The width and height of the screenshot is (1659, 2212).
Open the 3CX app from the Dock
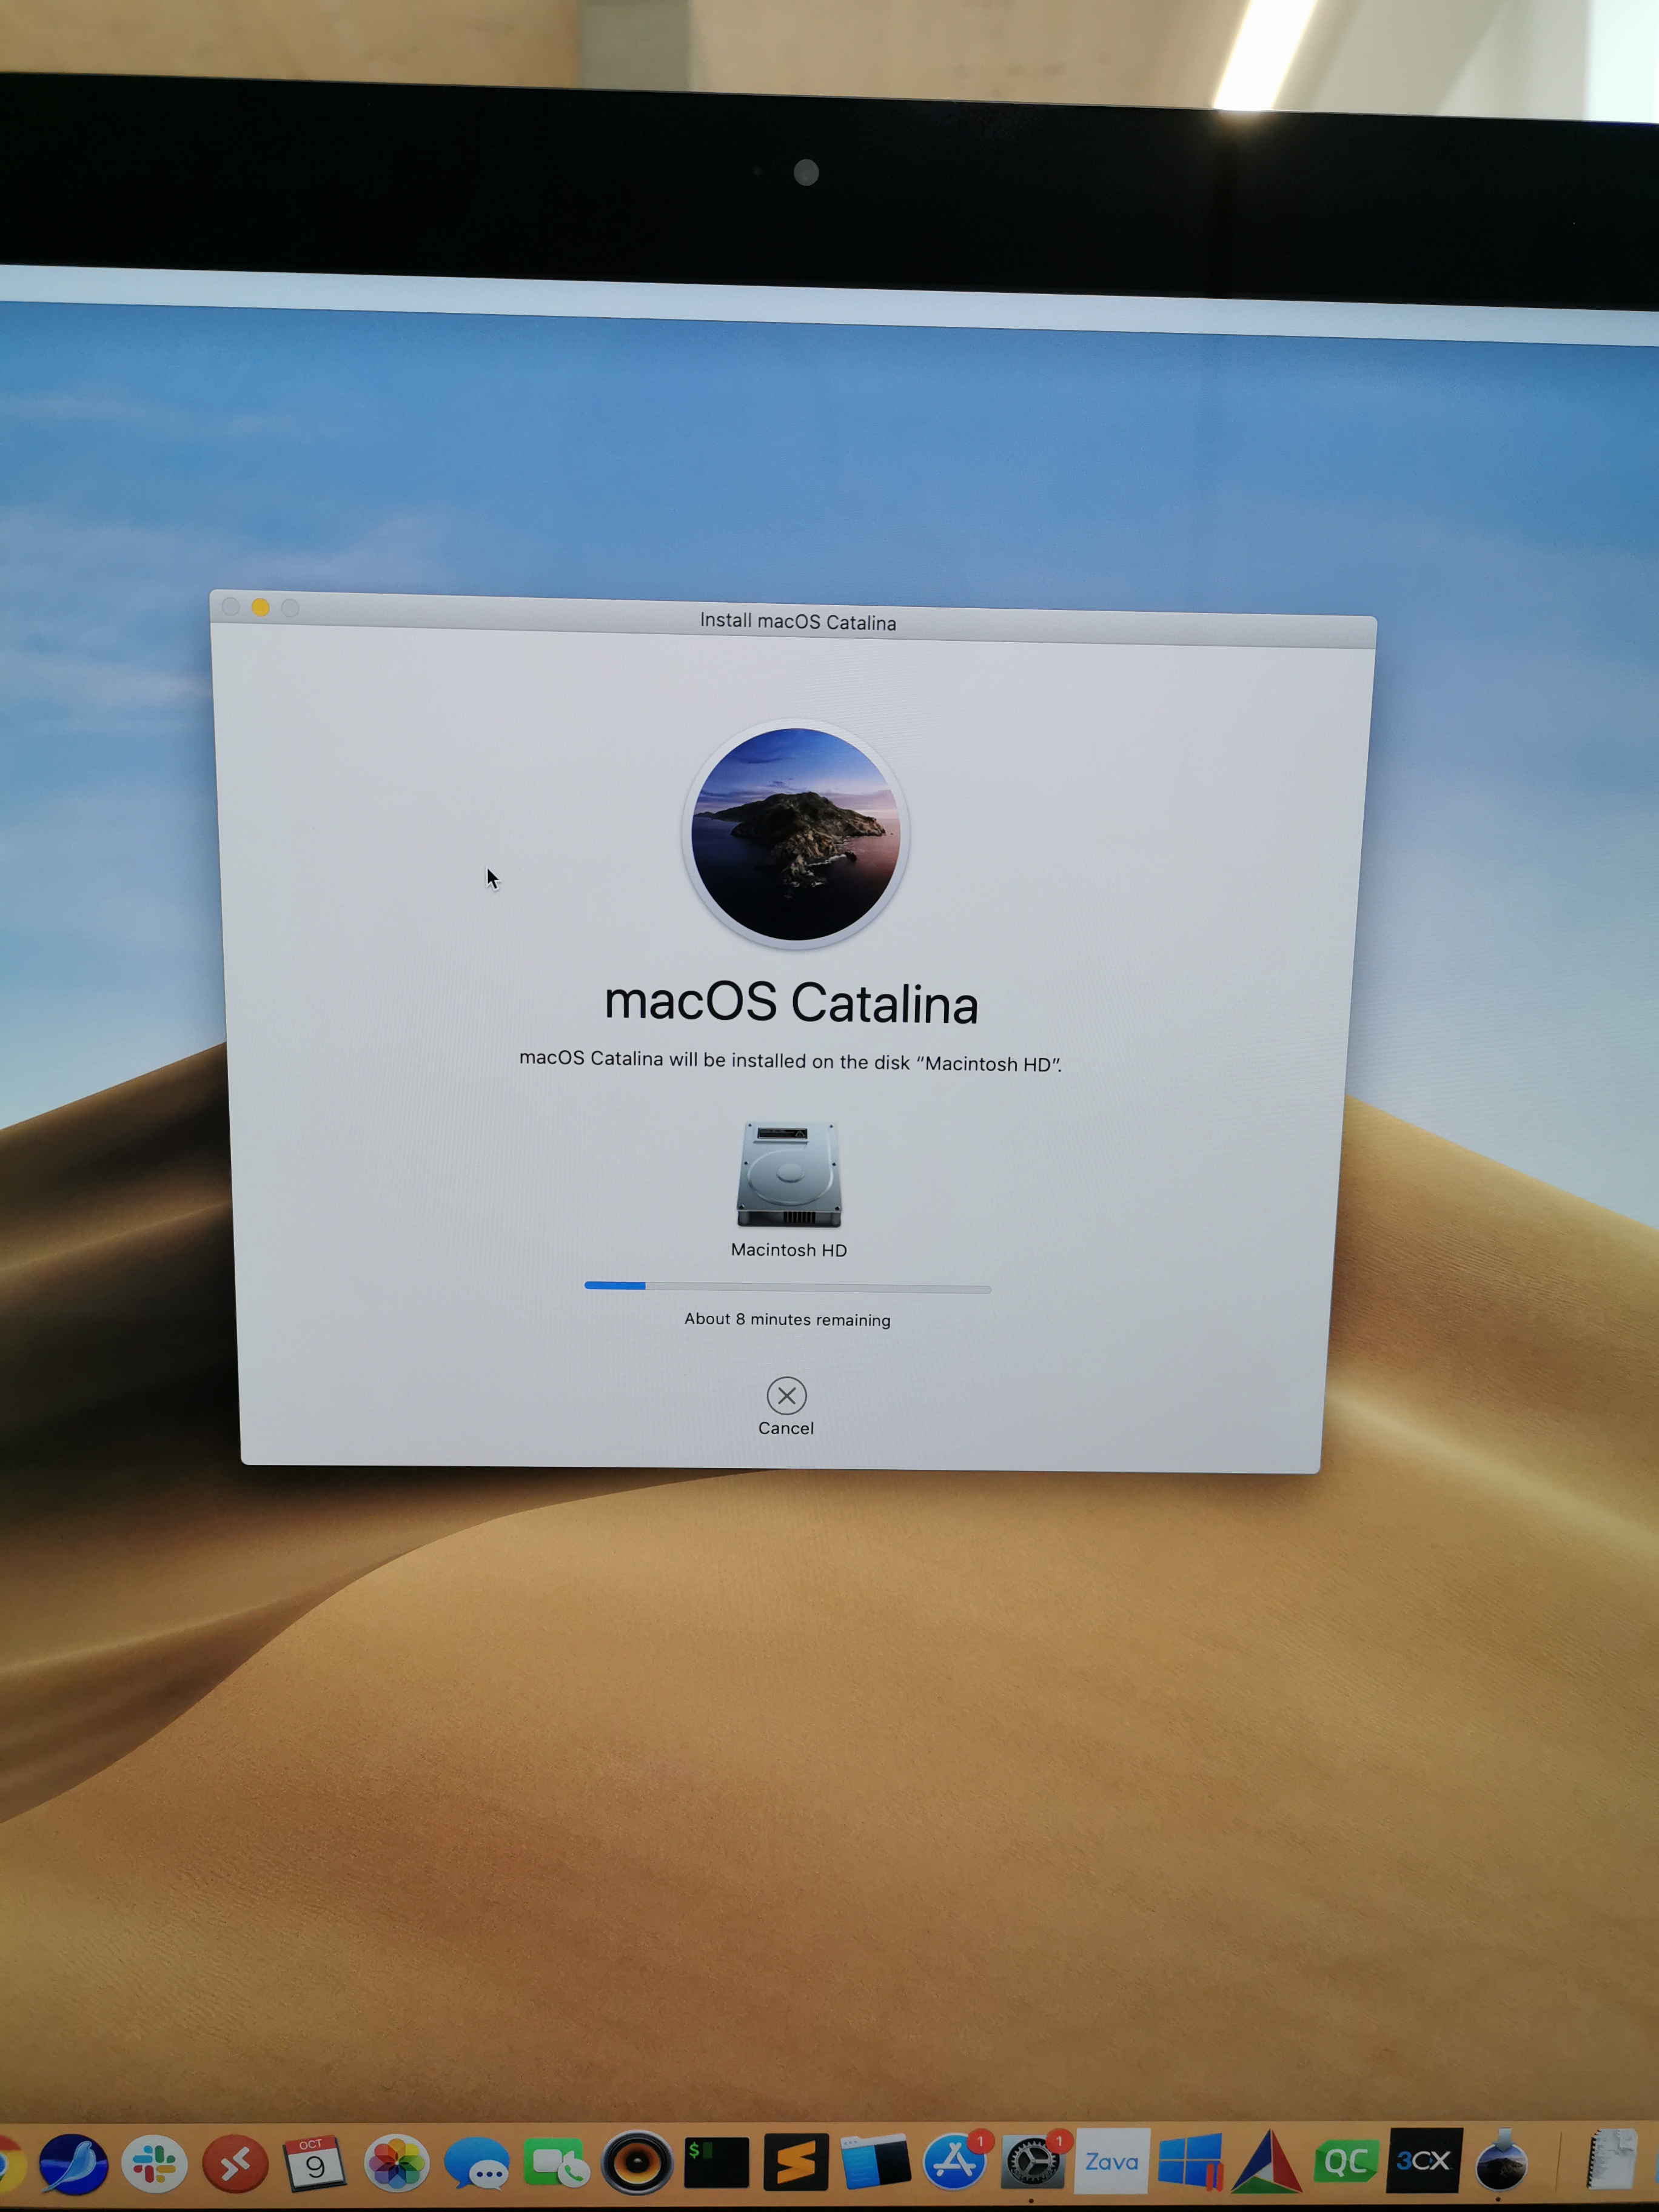1424,2161
